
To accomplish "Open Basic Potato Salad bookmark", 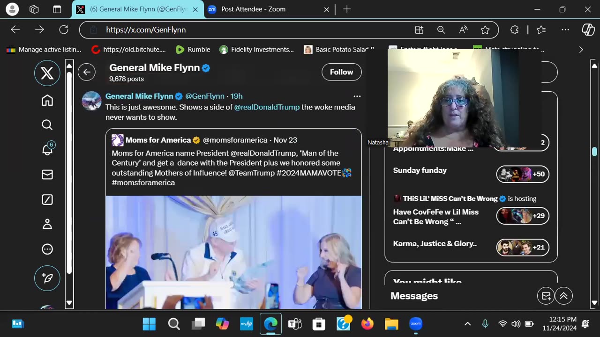I will click(340, 50).
